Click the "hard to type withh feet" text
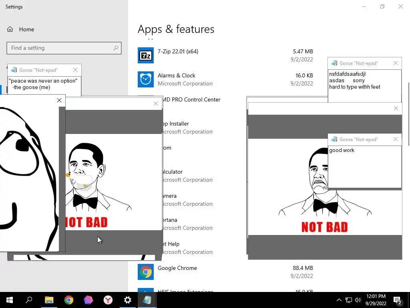The width and height of the screenshot is (410, 308). coord(355,87)
